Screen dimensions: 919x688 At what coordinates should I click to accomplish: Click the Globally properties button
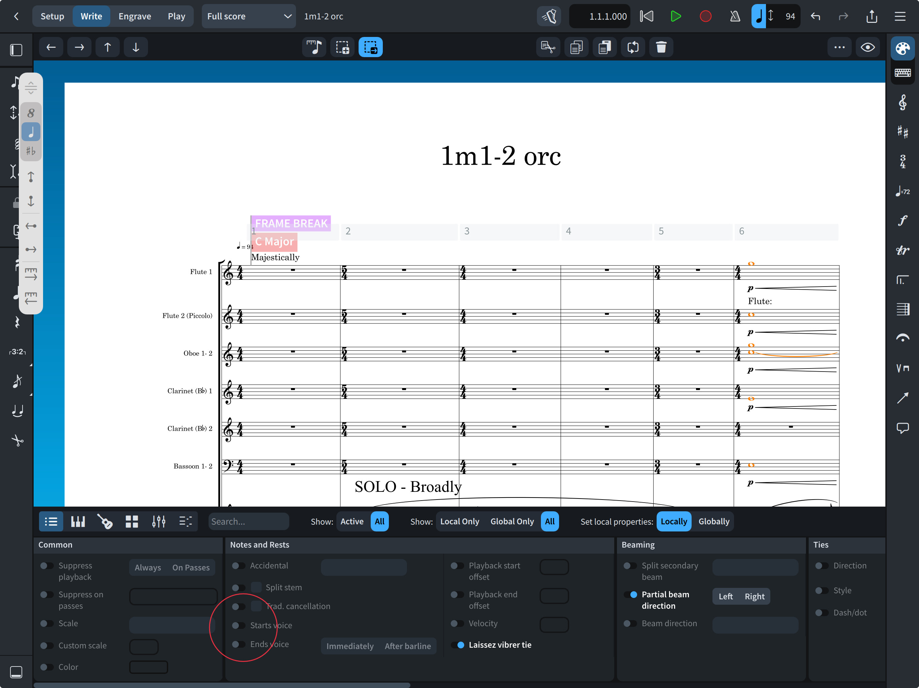pyautogui.click(x=713, y=522)
